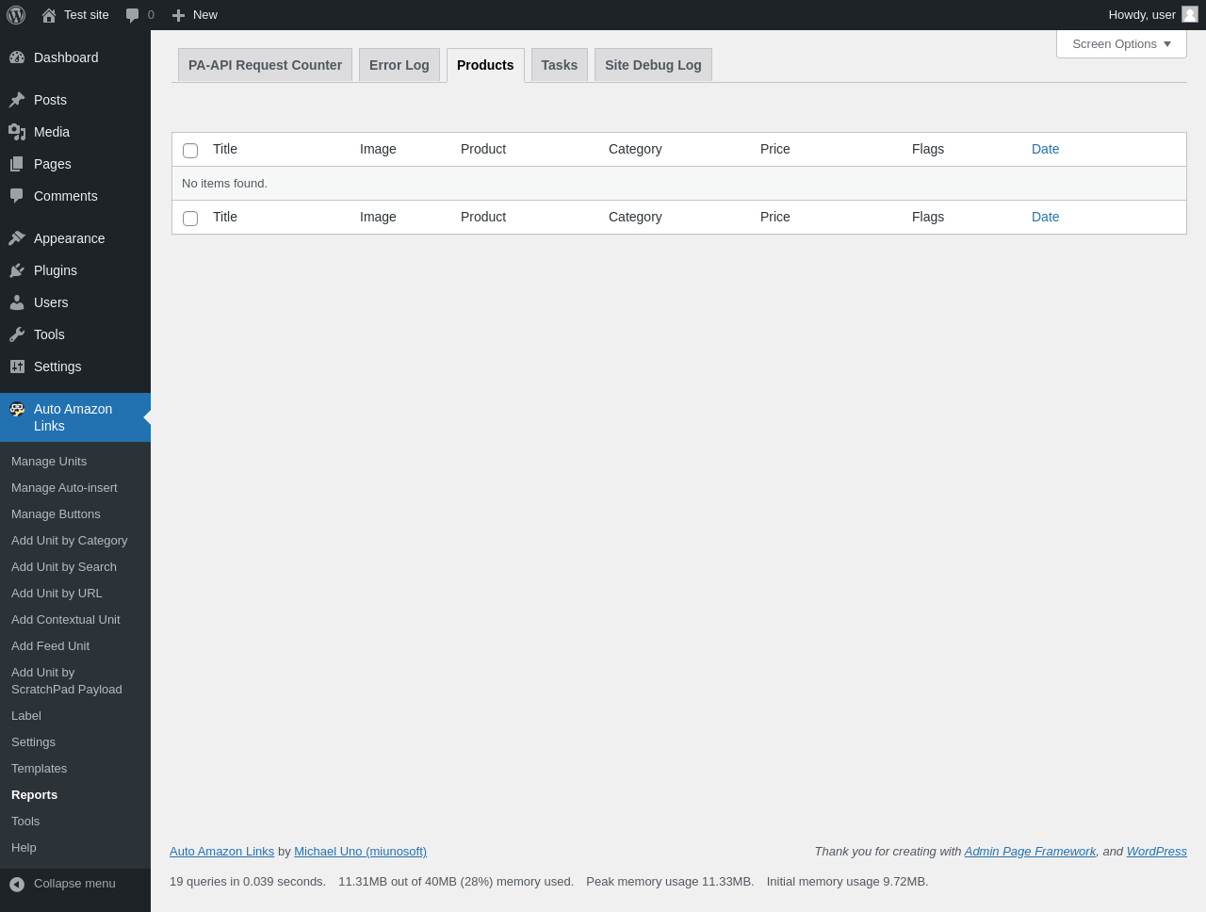Open Auto Amazon Links footer link
Screen dimensions: 1206x912
click(x=221, y=852)
